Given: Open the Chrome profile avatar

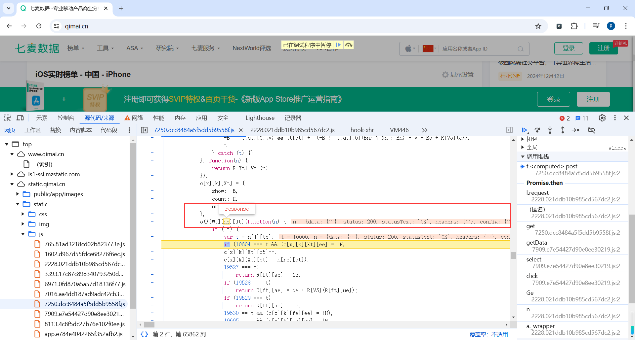Looking at the screenshot, I should 611,26.
